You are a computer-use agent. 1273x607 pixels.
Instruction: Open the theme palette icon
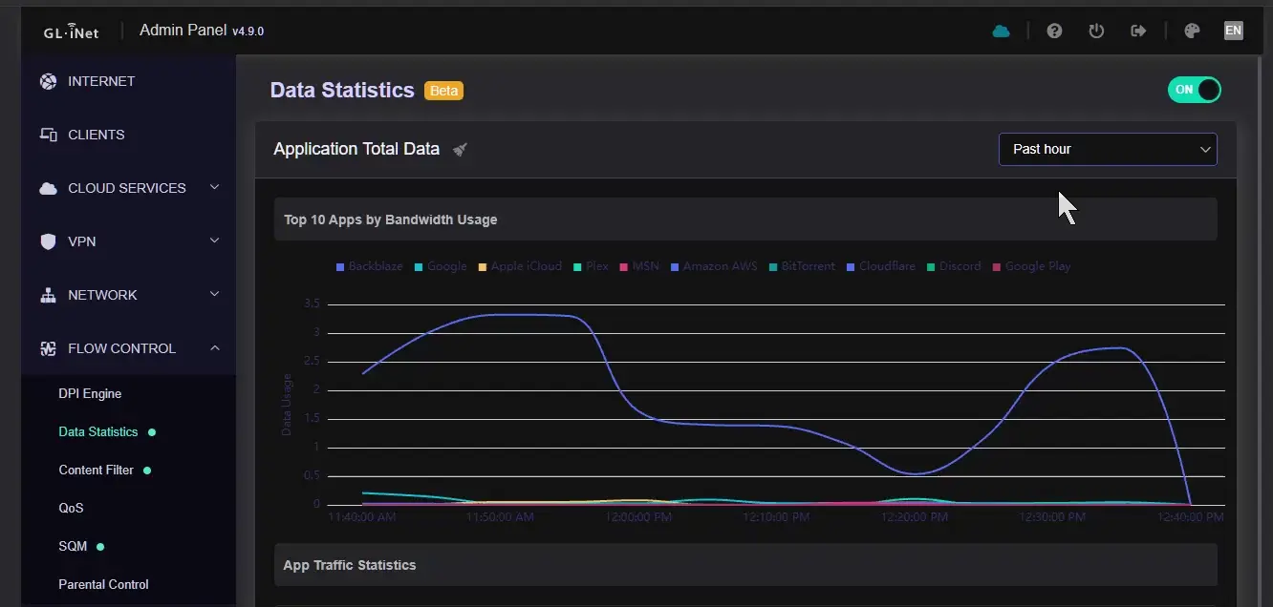pyautogui.click(x=1192, y=31)
